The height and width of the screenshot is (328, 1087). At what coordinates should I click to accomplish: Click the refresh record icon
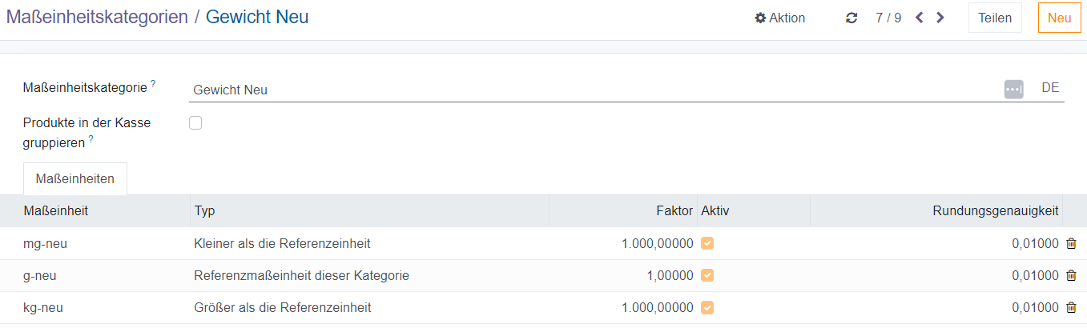click(851, 18)
